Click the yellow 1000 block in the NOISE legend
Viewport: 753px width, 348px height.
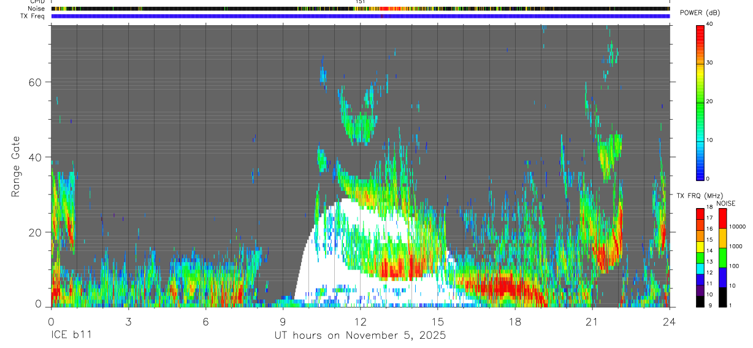pos(723,238)
